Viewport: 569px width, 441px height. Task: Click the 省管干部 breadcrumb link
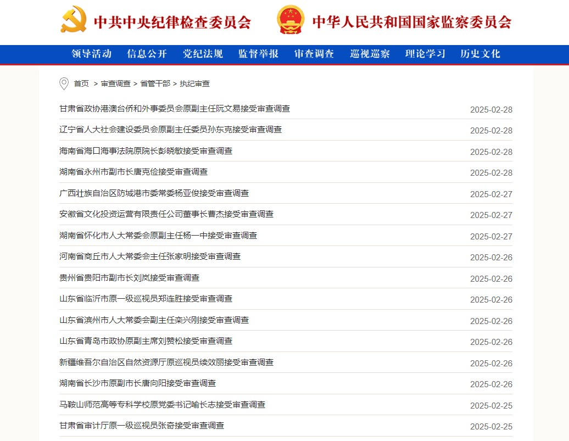(155, 83)
